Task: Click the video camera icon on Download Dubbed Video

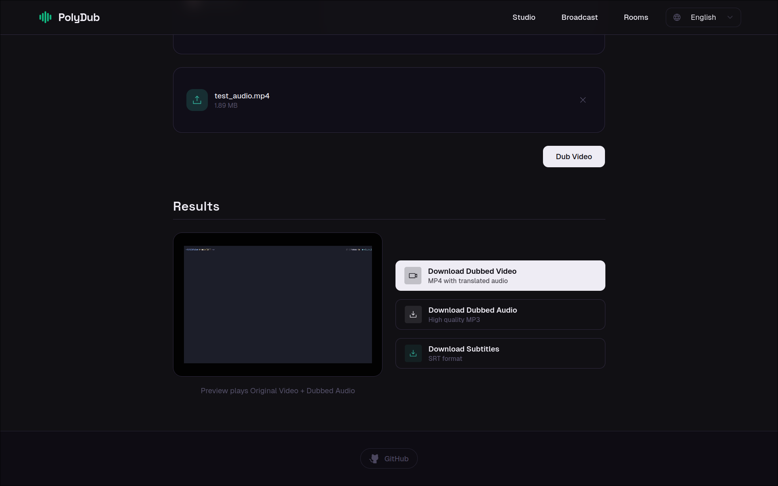Action: coord(413,276)
